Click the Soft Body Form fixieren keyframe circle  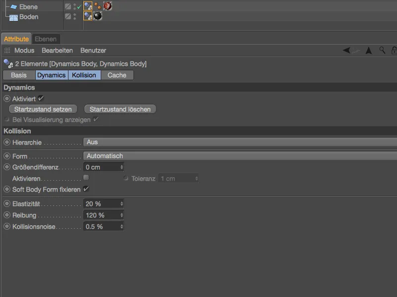tap(7, 189)
